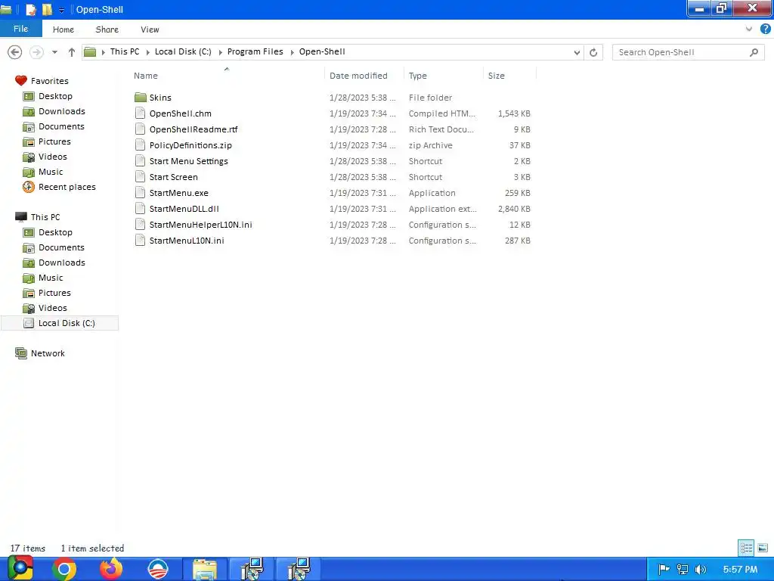
Task: Open the File ribbon tab
Action: 20,29
